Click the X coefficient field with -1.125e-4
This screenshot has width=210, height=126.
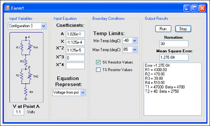coord(75,42)
